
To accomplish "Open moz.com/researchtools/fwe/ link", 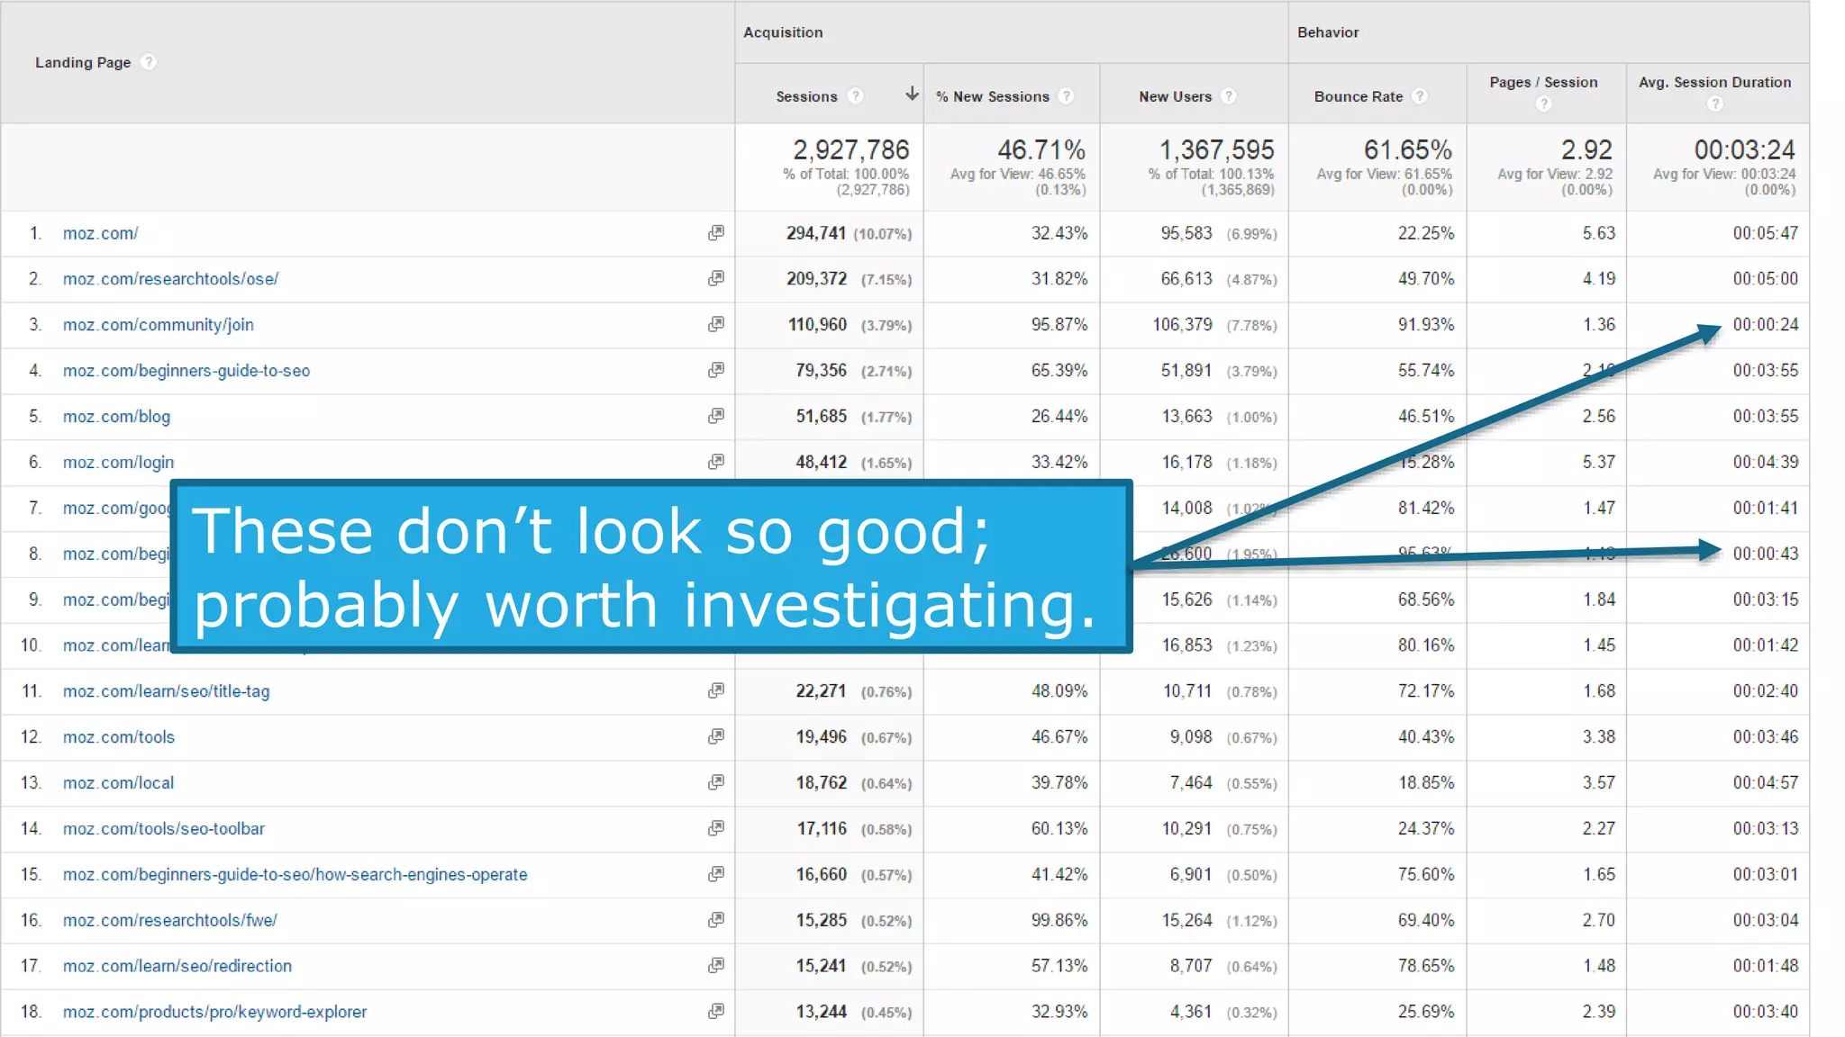I will click(x=169, y=921).
